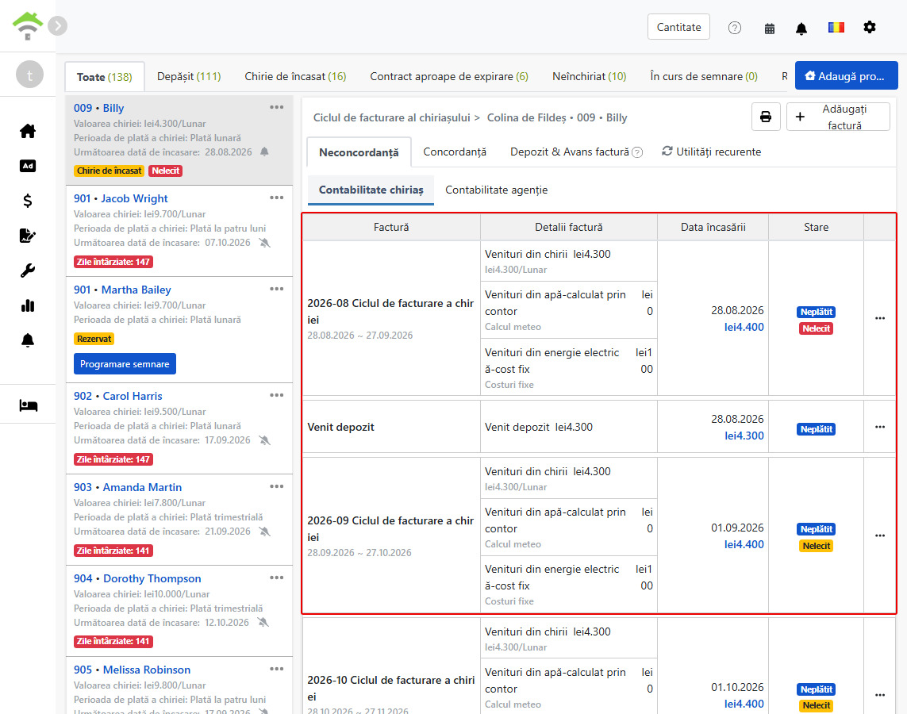Open the bar chart reports sidebar icon

(28, 305)
